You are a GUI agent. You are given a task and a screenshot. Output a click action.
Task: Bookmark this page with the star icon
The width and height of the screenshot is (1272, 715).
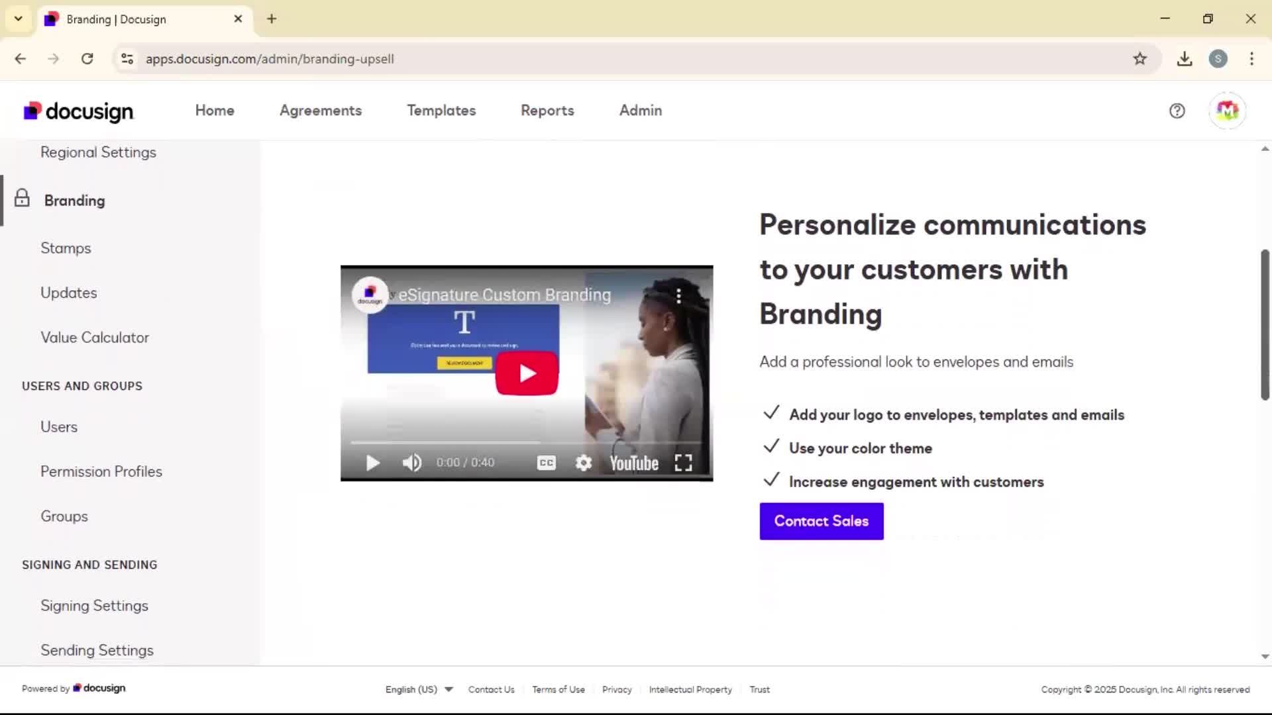[x=1139, y=59]
